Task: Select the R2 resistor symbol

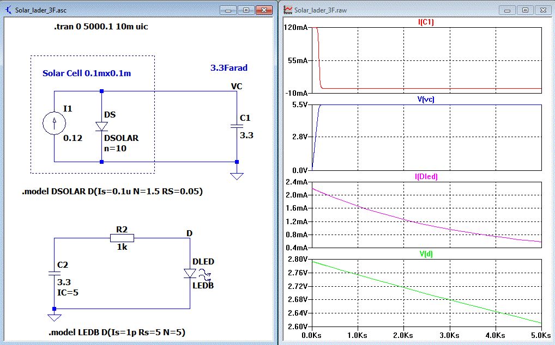Action: coord(122,238)
